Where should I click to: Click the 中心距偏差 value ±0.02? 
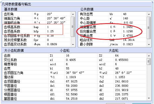coord(128,23)
